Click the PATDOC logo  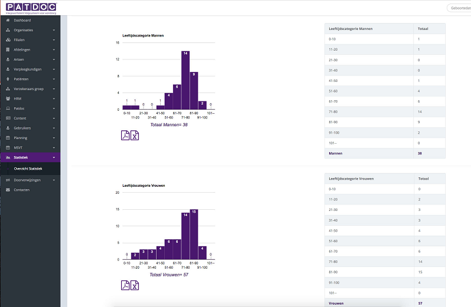tap(31, 8)
